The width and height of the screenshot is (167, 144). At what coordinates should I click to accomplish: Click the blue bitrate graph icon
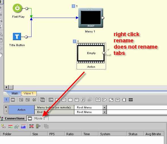tap(23, 126)
